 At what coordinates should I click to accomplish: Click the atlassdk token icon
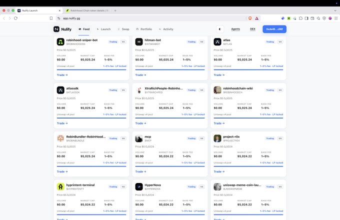(60, 90)
